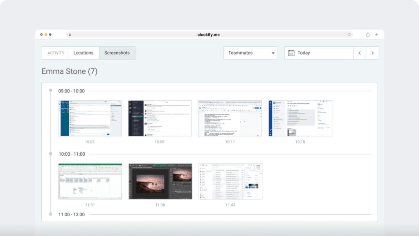Reload the page via browser refresh icon
Image resolution: width=419 pixels, height=236 pixels.
(349, 34)
